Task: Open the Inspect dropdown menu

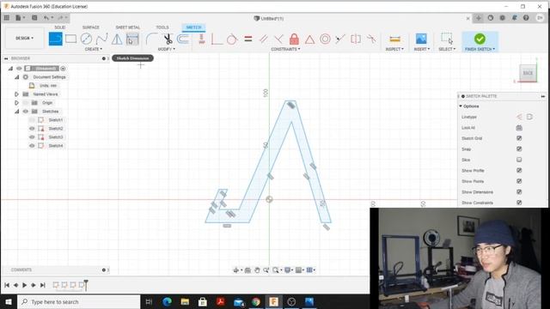Action: tap(394, 50)
